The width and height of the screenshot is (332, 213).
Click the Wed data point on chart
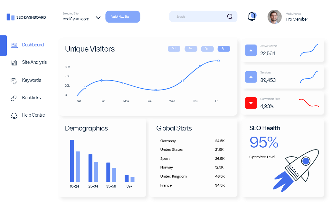click(x=182, y=81)
